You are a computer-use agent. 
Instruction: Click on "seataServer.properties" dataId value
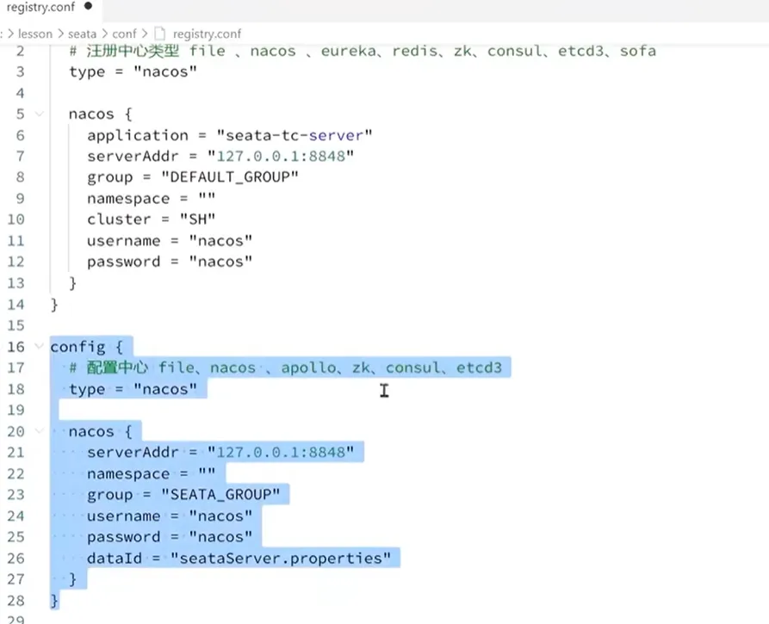coord(280,558)
